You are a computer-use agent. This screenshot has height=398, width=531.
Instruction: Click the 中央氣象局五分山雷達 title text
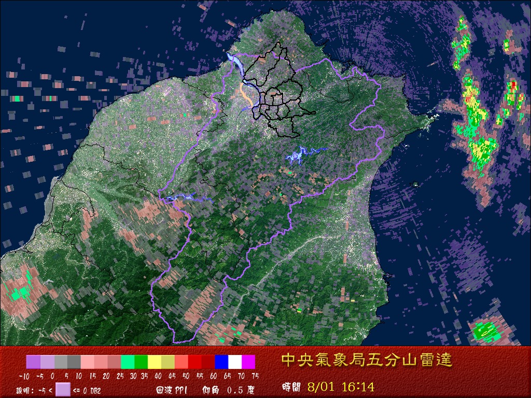[x=367, y=360]
